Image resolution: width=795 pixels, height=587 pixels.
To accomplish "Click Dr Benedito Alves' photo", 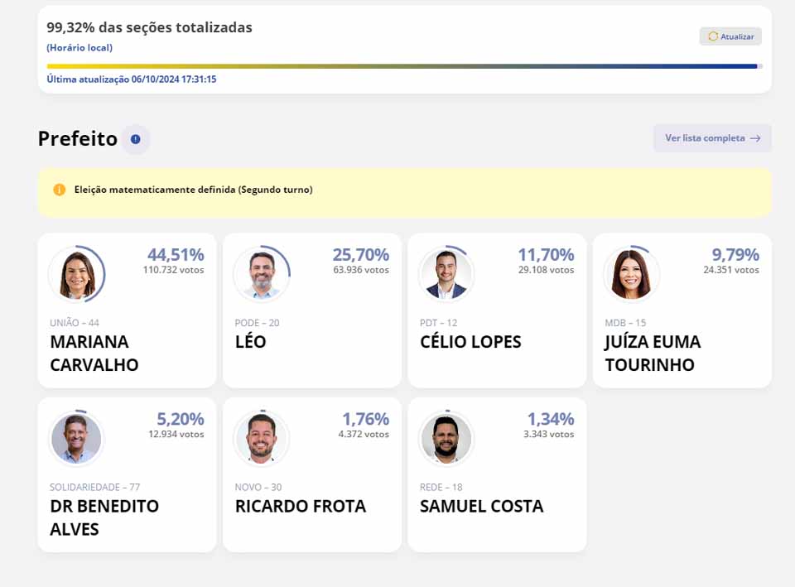I will tap(77, 439).
